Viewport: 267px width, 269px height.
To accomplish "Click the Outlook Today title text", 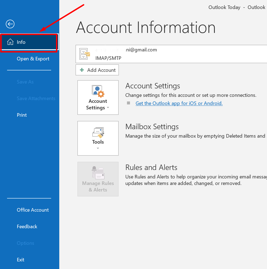I will point(224,7).
